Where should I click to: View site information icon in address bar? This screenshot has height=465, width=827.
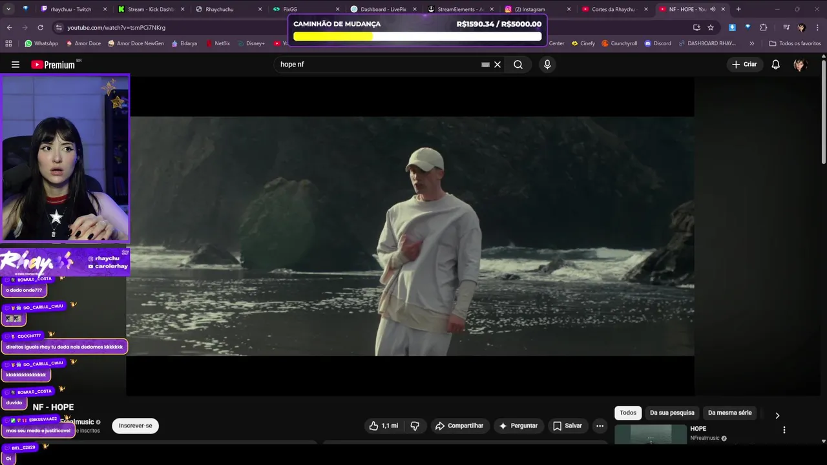pyautogui.click(x=59, y=28)
